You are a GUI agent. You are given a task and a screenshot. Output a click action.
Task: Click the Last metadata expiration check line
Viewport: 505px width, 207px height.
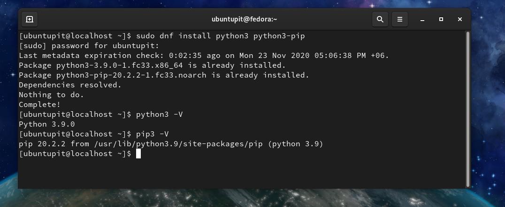(x=204, y=56)
